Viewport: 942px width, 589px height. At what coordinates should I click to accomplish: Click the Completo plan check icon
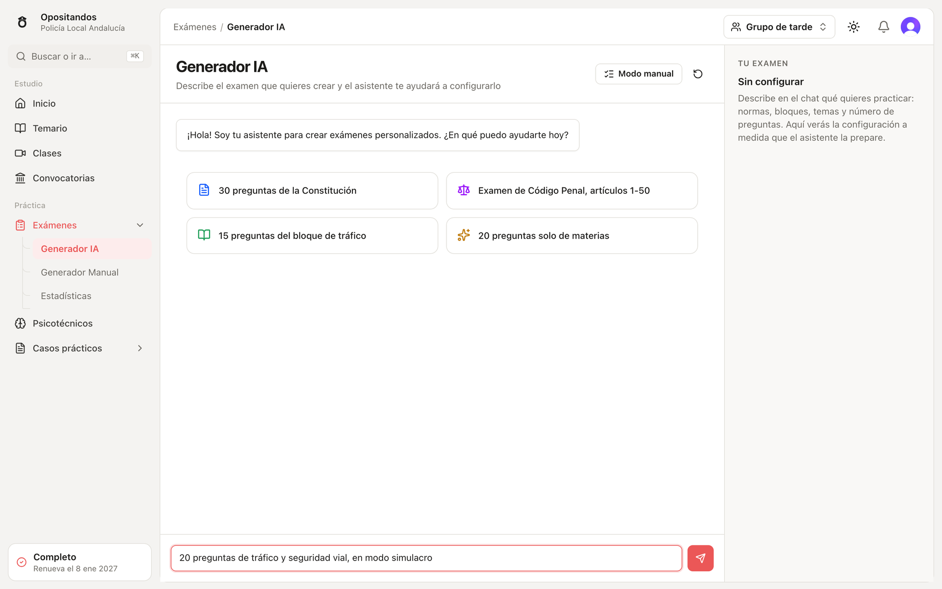click(x=22, y=562)
